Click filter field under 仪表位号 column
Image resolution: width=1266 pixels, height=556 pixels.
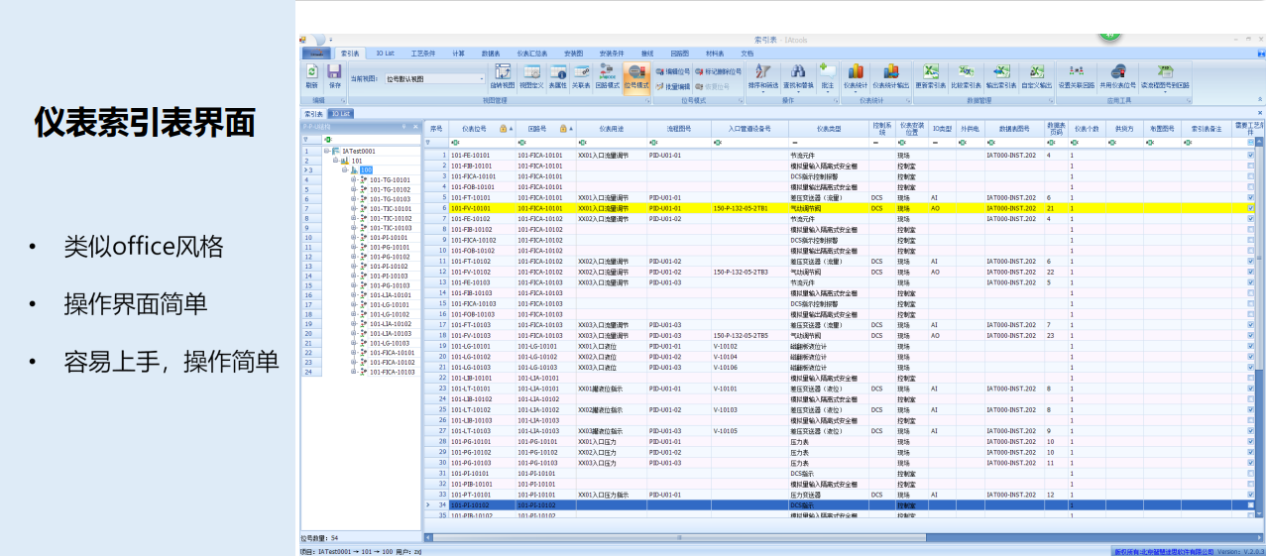click(x=482, y=143)
